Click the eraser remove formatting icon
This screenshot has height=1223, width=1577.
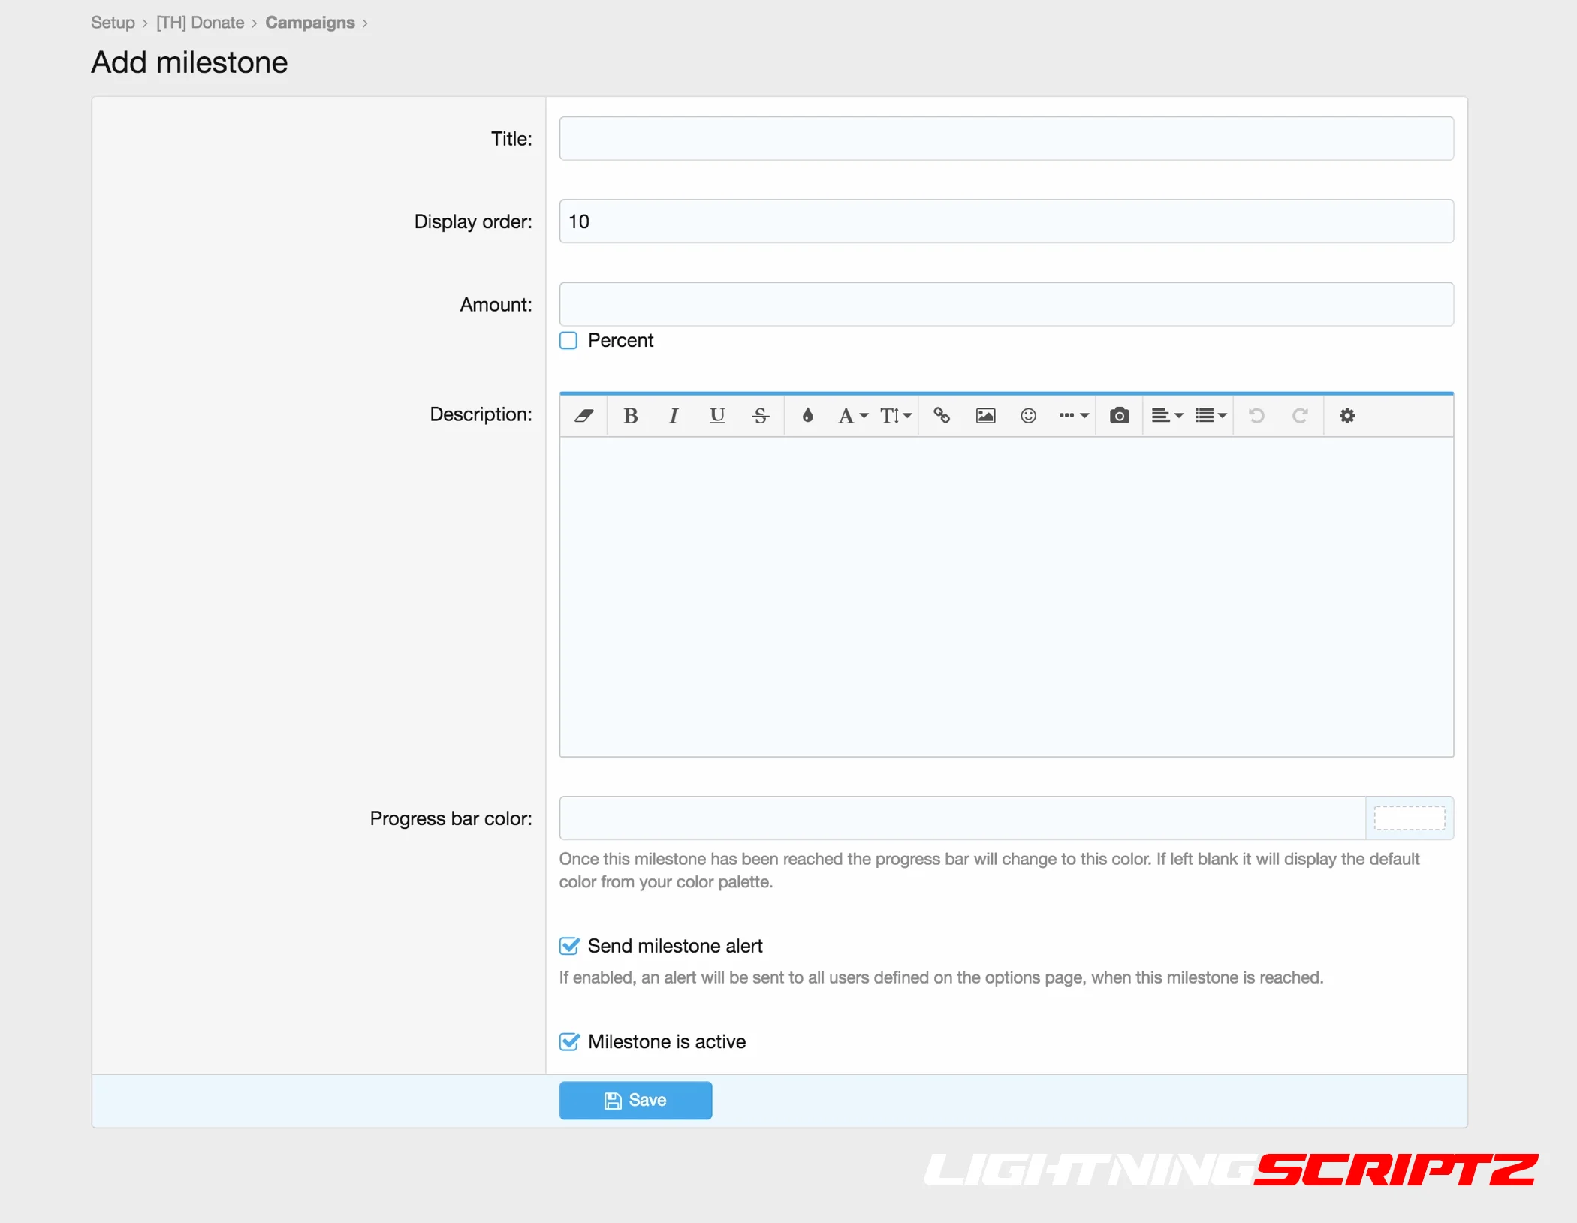tap(584, 416)
